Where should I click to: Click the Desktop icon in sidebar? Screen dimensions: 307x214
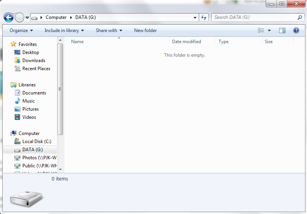(17, 52)
